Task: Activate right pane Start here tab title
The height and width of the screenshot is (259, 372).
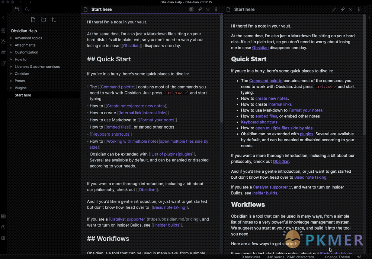Action: [x=244, y=10]
